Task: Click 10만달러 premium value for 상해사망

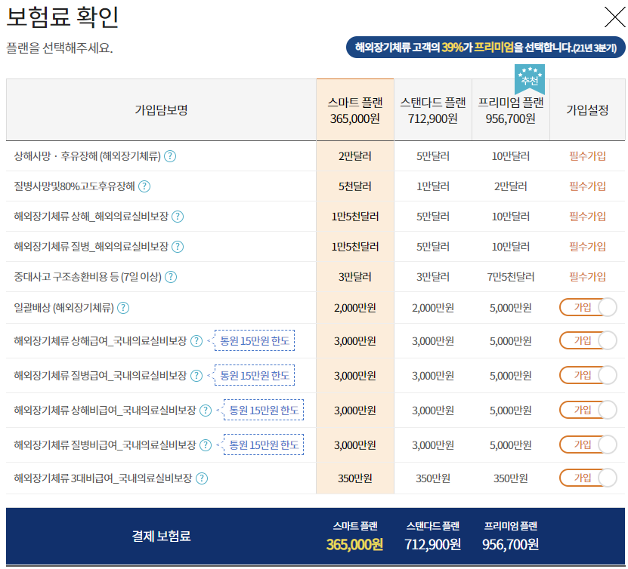Action: pyautogui.click(x=511, y=156)
